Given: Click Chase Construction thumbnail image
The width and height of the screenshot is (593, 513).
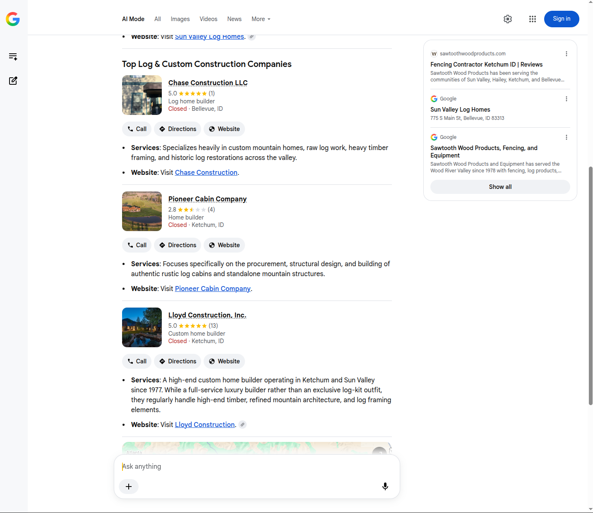Looking at the screenshot, I should pyautogui.click(x=142, y=95).
